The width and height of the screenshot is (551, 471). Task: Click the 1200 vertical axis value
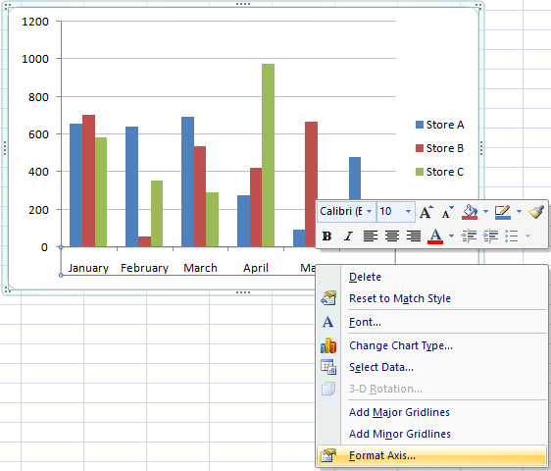pos(35,22)
